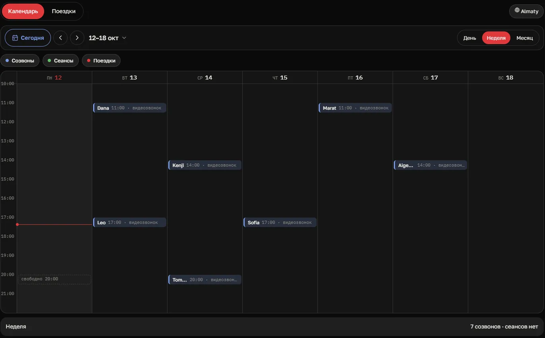Click the globe icon next to Almaty
The width and height of the screenshot is (545, 338).
[517, 11]
